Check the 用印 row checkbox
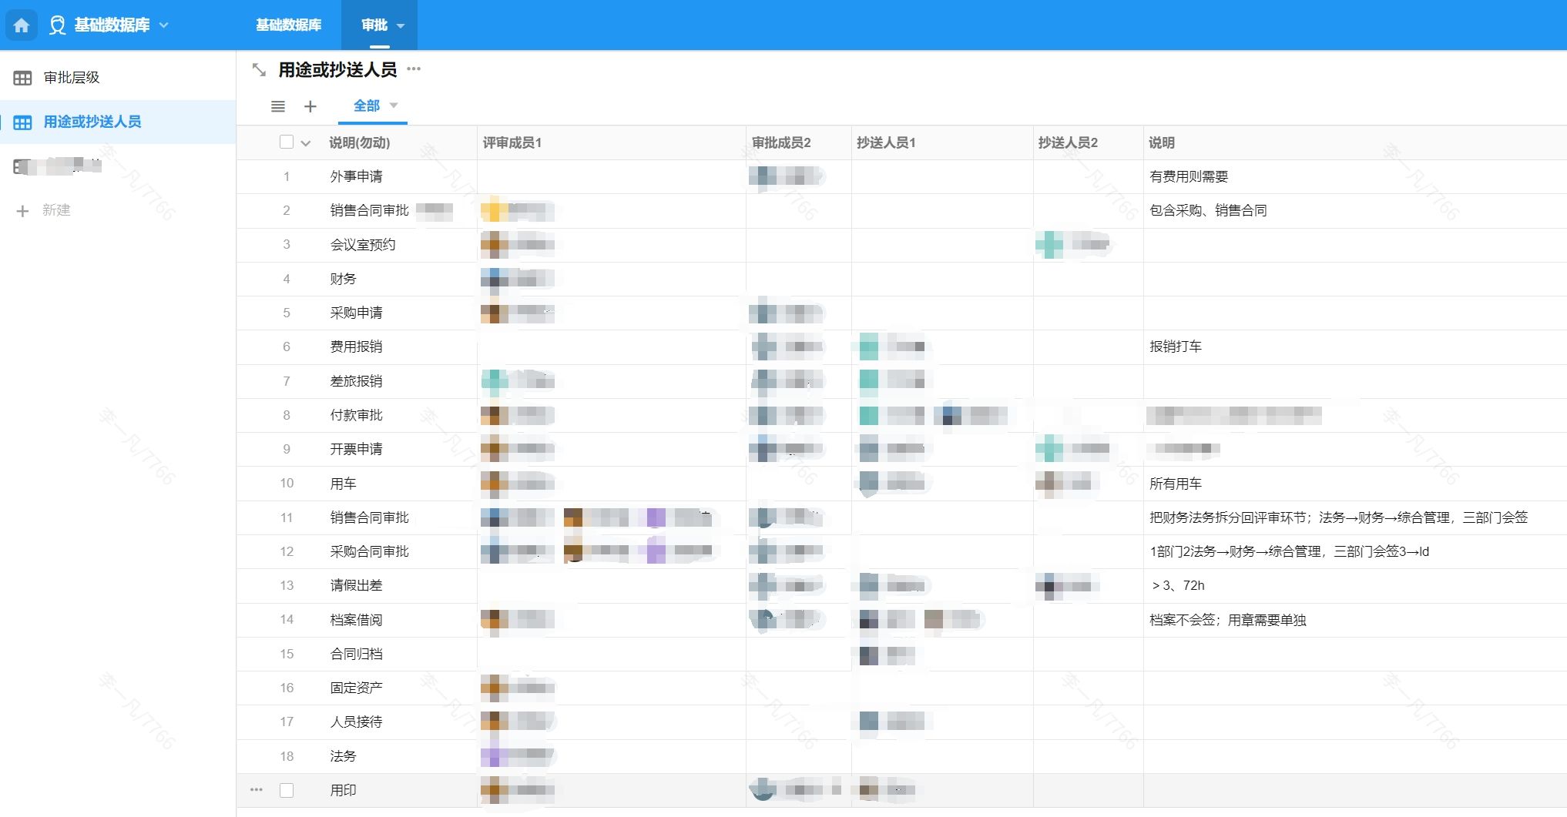 [x=287, y=790]
